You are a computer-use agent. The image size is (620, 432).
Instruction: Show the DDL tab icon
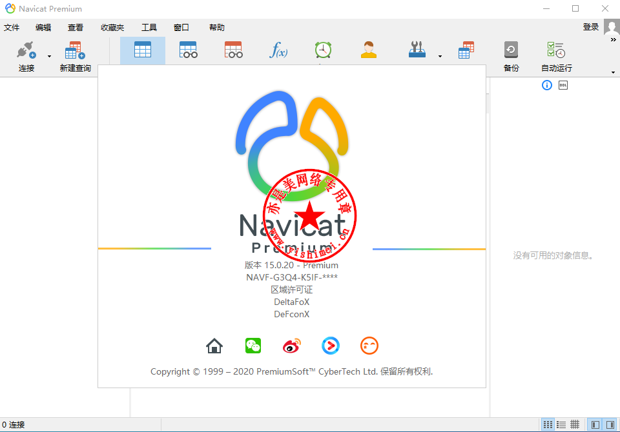pyautogui.click(x=563, y=85)
